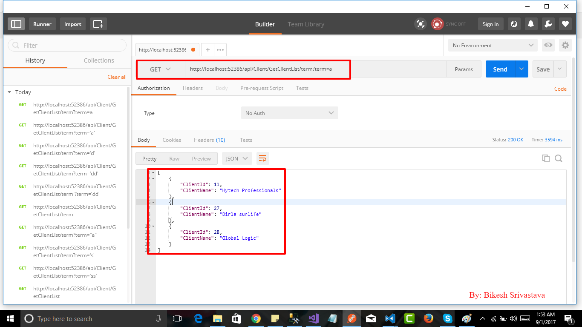
Task: Clear all history entries
Action: (x=117, y=77)
